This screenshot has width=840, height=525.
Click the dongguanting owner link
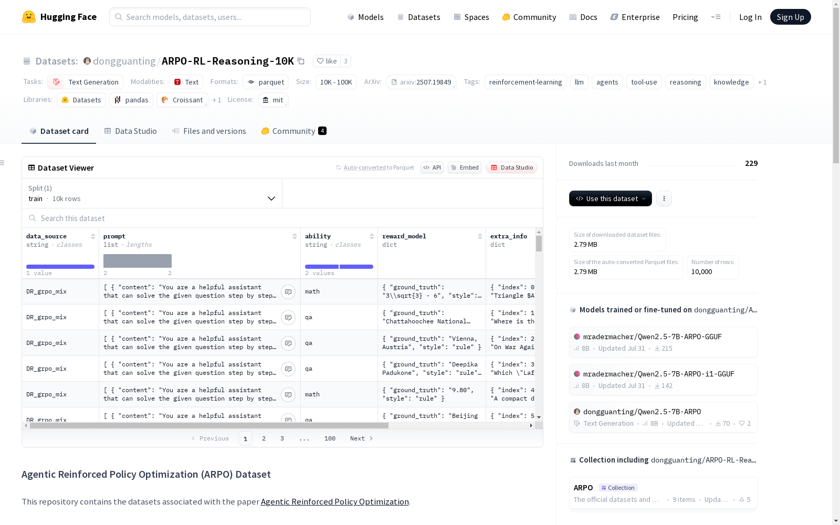[124, 61]
